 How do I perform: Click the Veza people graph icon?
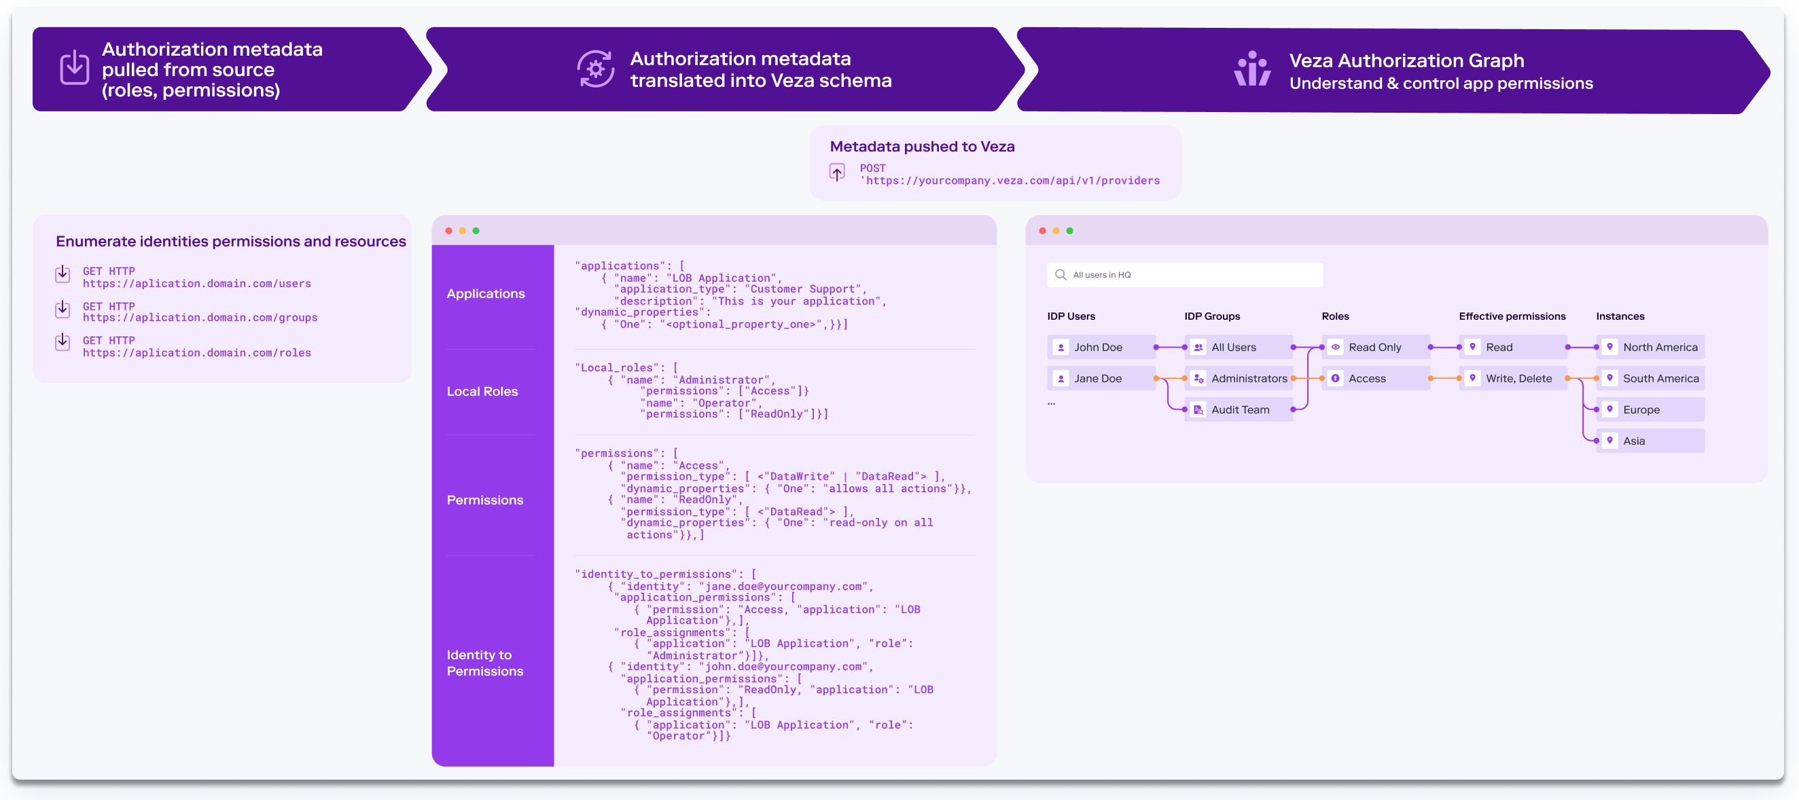[x=1251, y=69]
